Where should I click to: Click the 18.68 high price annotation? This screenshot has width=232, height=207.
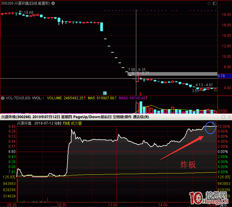tap(29, 13)
